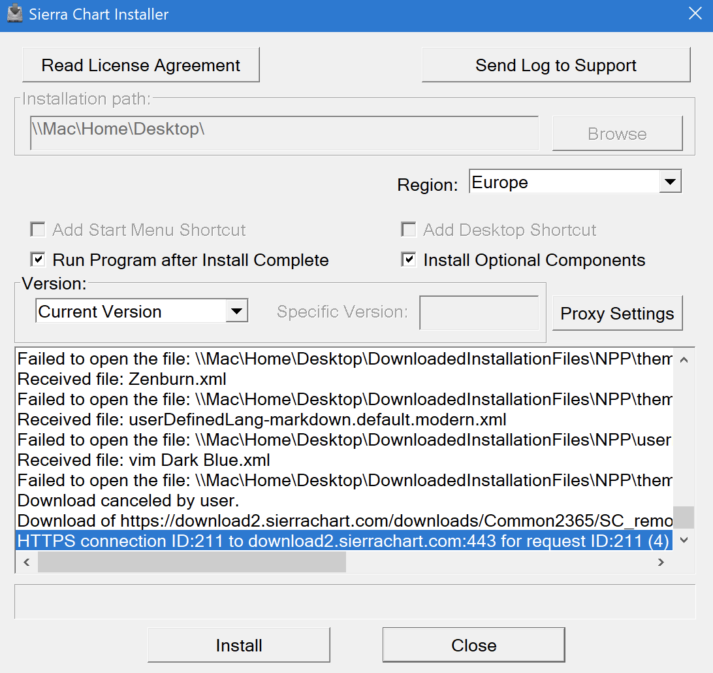Click the log scroll left arrow
713x673 pixels.
pos(27,563)
